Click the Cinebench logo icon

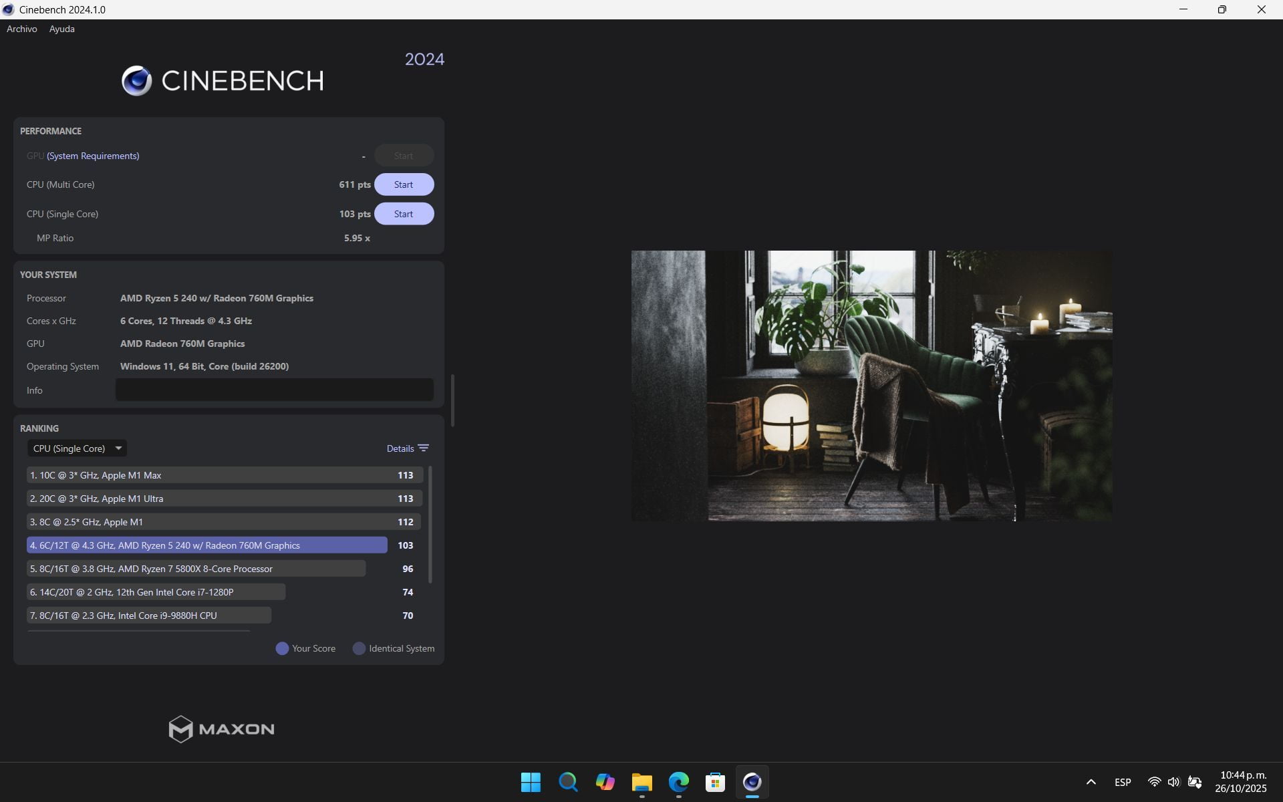tap(137, 81)
